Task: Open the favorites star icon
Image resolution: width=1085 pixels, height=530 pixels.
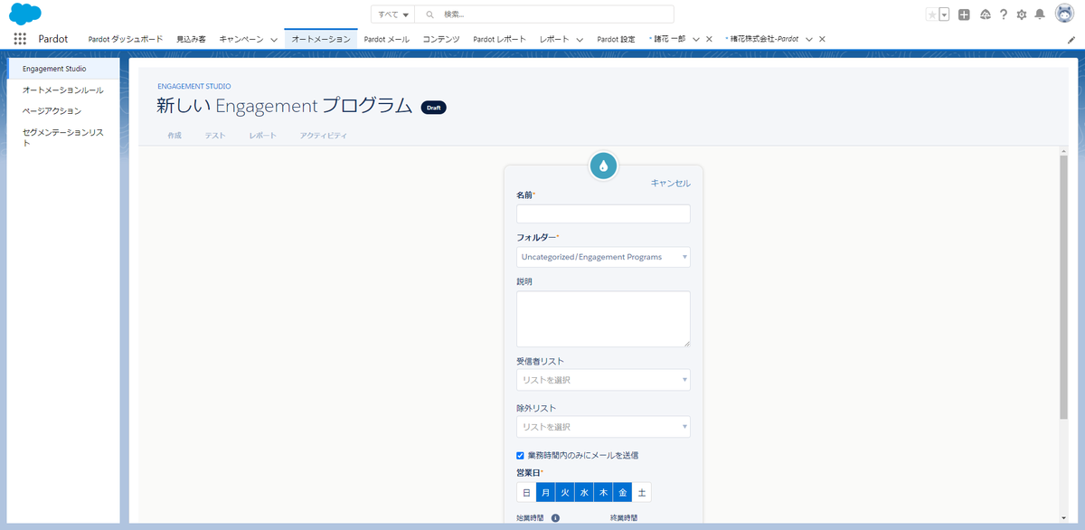Action: (x=932, y=14)
